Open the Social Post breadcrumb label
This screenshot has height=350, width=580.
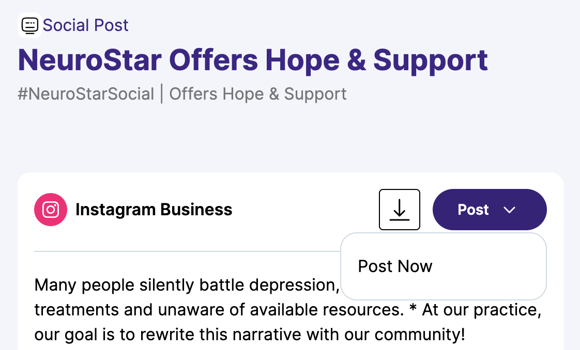coord(85,25)
